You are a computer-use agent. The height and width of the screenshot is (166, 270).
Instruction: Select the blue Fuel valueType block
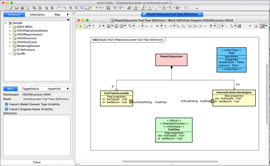pyautogui.click(x=231, y=60)
